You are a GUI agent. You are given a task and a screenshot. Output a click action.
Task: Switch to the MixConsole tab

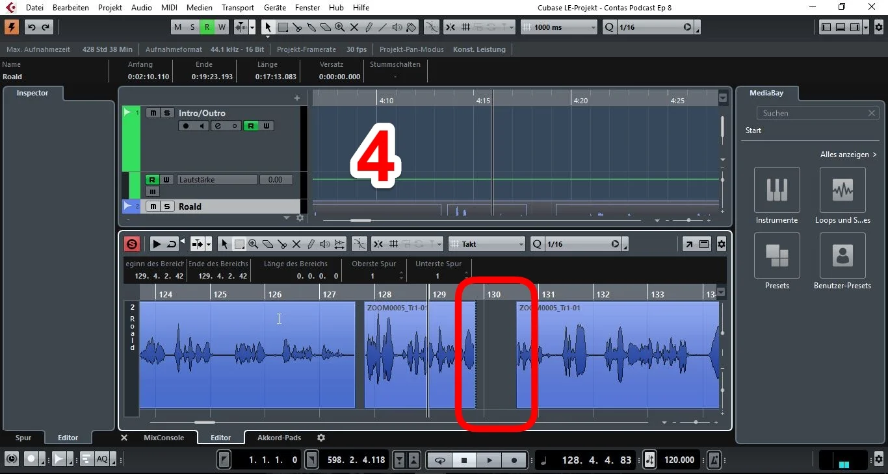coord(164,438)
